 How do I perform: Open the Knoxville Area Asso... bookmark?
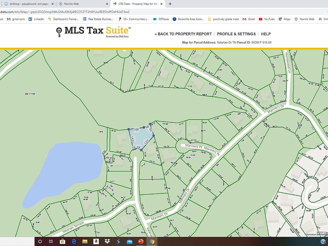188,19
